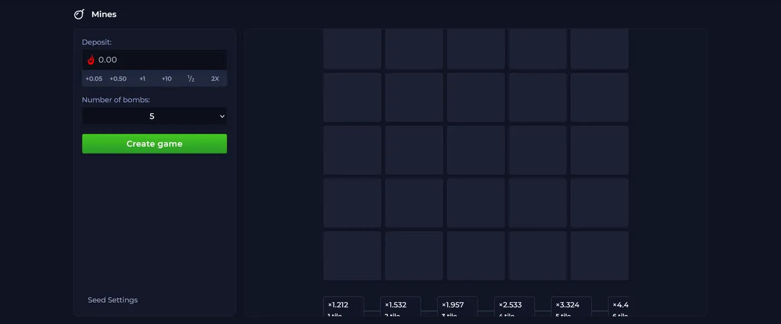Open Seed Settings

coord(113,300)
